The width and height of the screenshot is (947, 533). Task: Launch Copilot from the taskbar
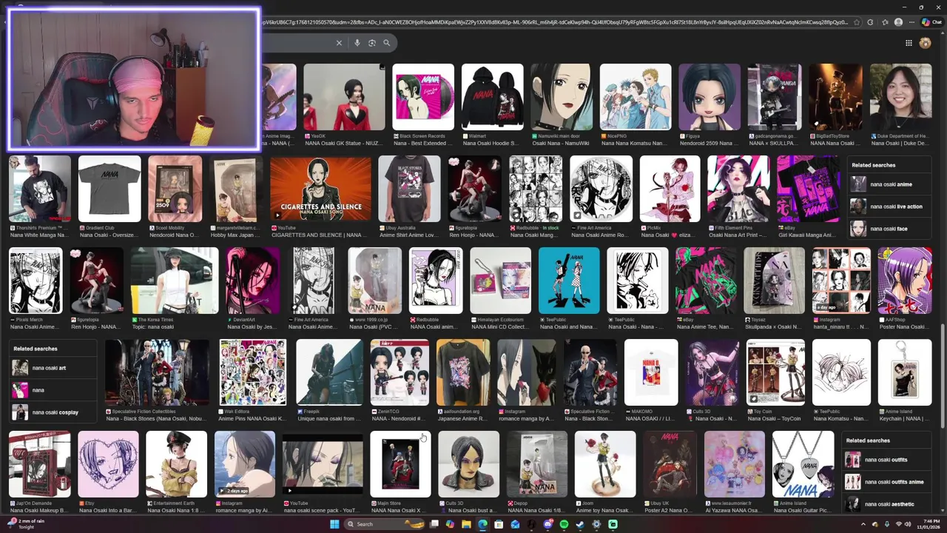tap(450, 524)
